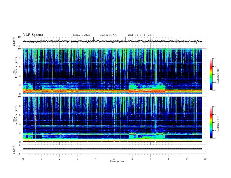Viewport: 231px width, 178px height.
Task: Click ch.2 frequency axis tick "2"
Action: [20, 133]
